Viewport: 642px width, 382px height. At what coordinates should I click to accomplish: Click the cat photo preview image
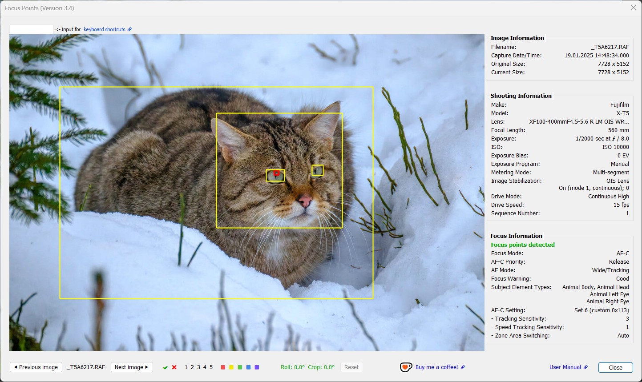coord(247,193)
